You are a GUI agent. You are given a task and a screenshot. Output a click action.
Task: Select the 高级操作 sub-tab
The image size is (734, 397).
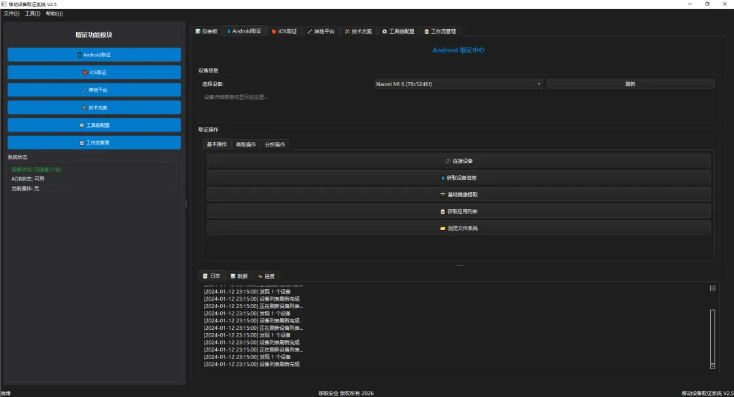tap(246, 144)
